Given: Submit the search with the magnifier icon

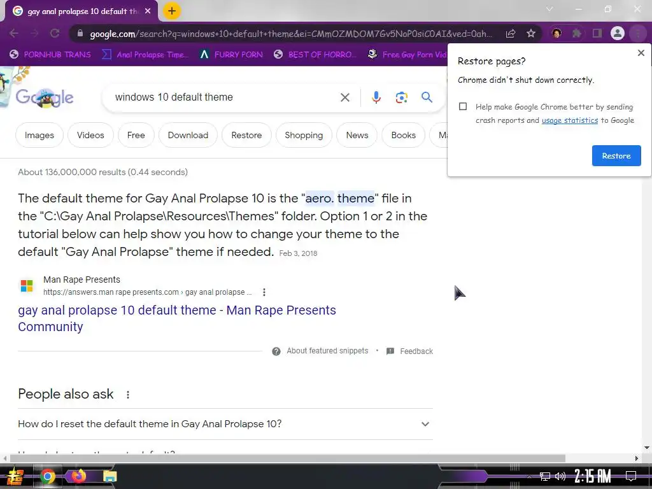Looking at the screenshot, I should [x=427, y=97].
